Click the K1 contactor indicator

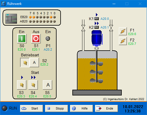point(96,19)
